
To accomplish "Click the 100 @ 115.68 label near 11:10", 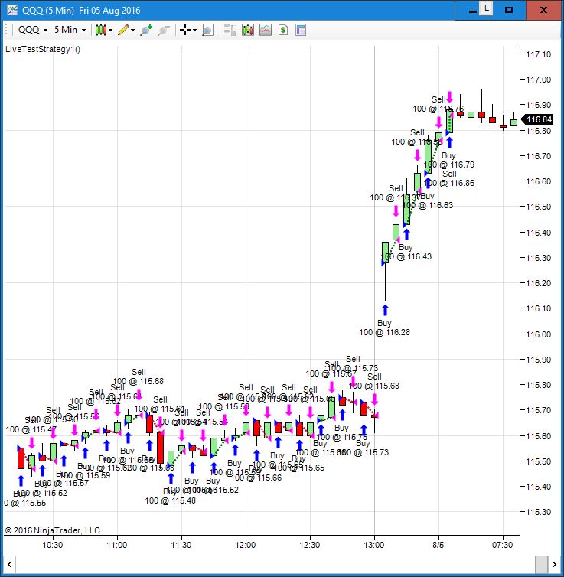I will pyautogui.click(x=139, y=381).
